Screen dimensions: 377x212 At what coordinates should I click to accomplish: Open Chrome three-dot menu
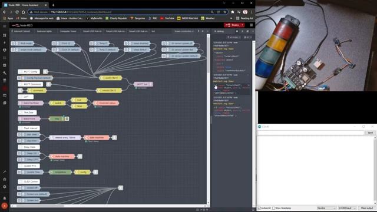pyautogui.click(x=252, y=12)
